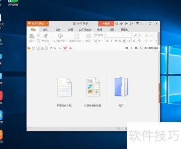Open the font name combo box
This screenshot has height=149, width=181.
point(115,35)
